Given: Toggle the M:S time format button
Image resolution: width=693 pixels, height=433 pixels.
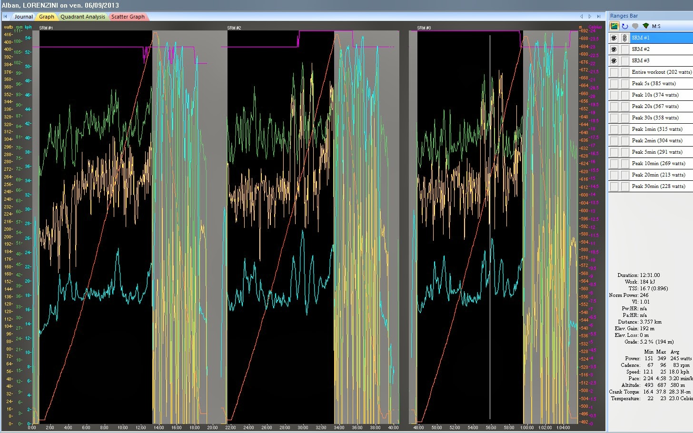Looking at the screenshot, I should (x=656, y=26).
